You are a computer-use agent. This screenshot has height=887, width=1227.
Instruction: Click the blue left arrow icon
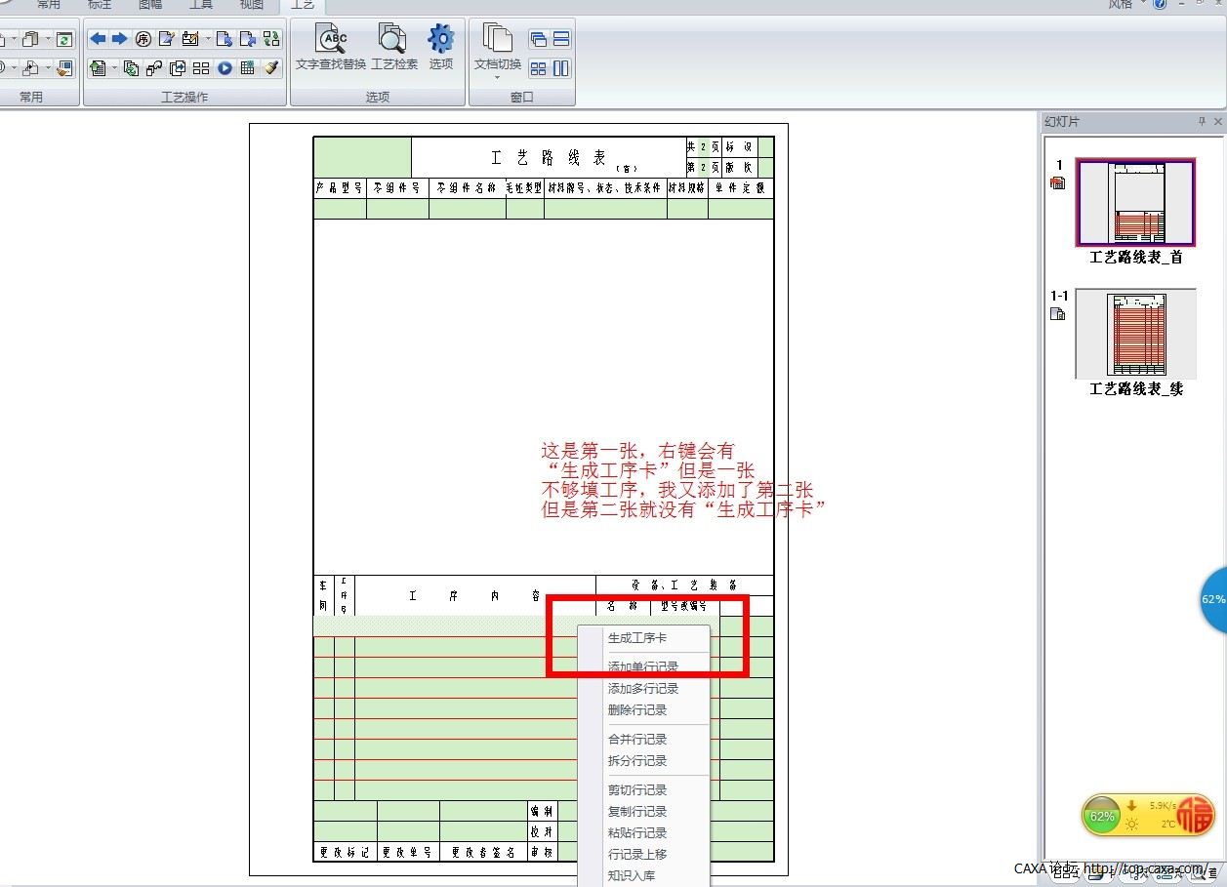coord(98,39)
